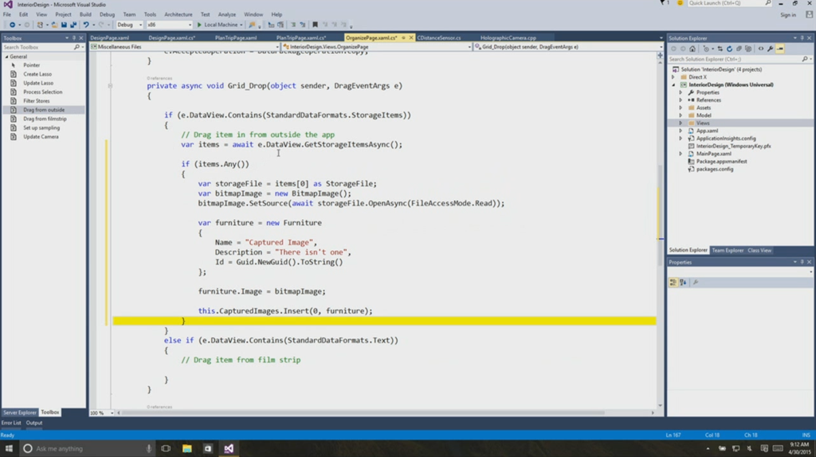Viewport: 816px width, 457px height.
Task: Click Sync with Active Document icon
Action: click(x=720, y=49)
